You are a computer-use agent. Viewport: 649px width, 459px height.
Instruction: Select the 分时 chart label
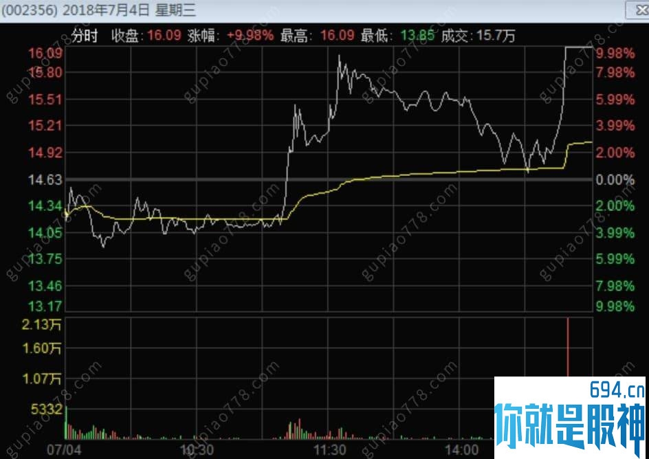coord(85,36)
